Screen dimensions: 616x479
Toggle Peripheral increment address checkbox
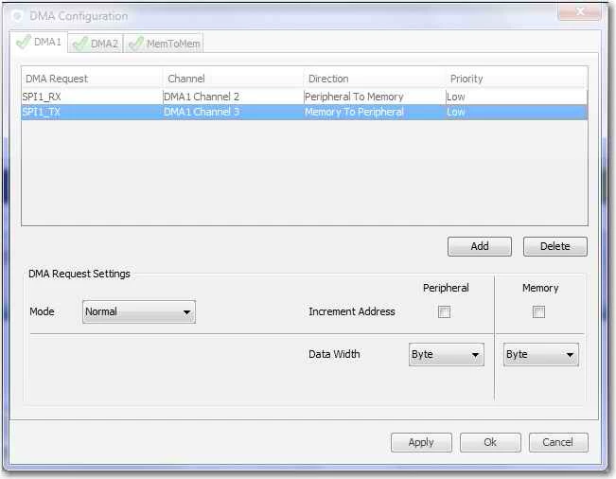[445, 312]
